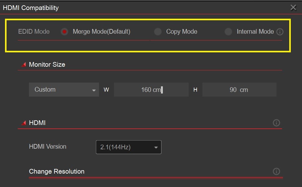Click the EDID Mode label
The height and width of the screenshot is (187, 302).
pyautogui.click(x=34, y=32)
